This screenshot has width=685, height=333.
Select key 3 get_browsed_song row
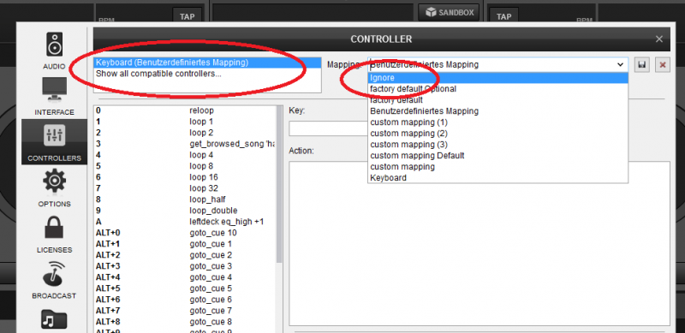[x=185, y=144]
